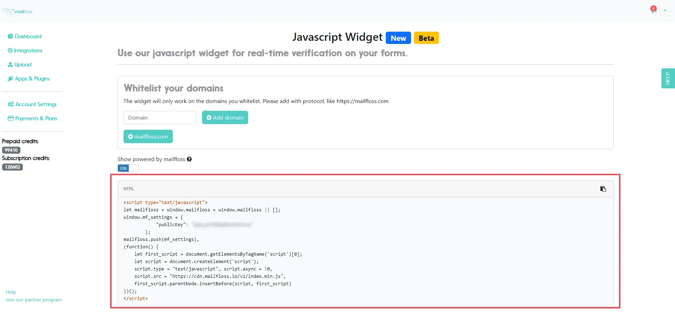Open the Help link in sidebar
Screen dimensions: 675x313
tap(11, 292)
